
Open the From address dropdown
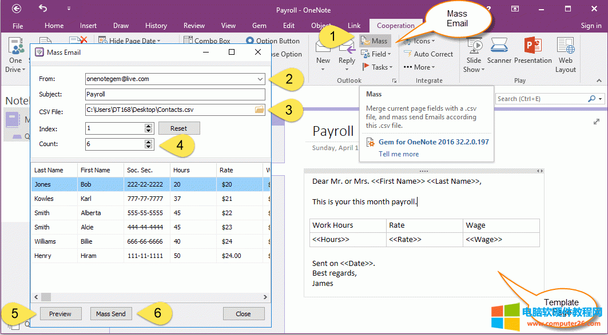[260, 79]
